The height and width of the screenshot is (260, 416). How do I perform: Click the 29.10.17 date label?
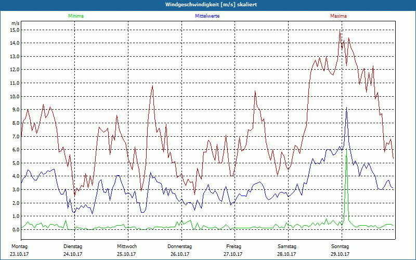point(340,254)
